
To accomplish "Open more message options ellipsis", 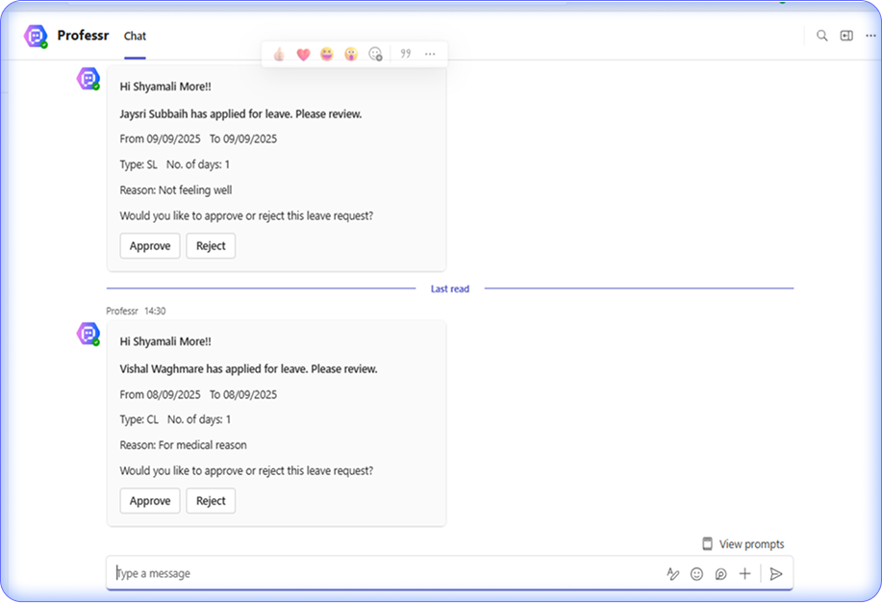I will click(x=430, y=54).
